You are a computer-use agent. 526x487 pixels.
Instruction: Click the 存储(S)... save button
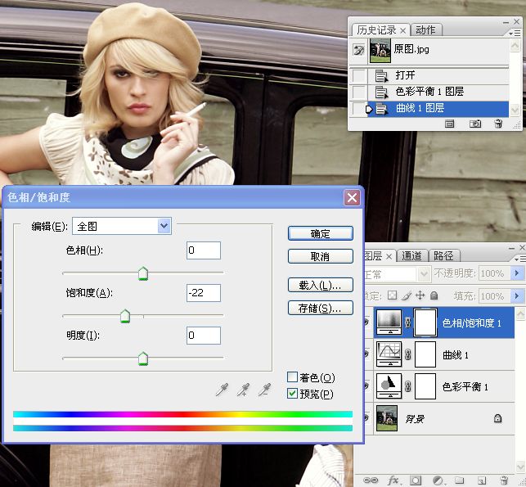pos(321,308)
